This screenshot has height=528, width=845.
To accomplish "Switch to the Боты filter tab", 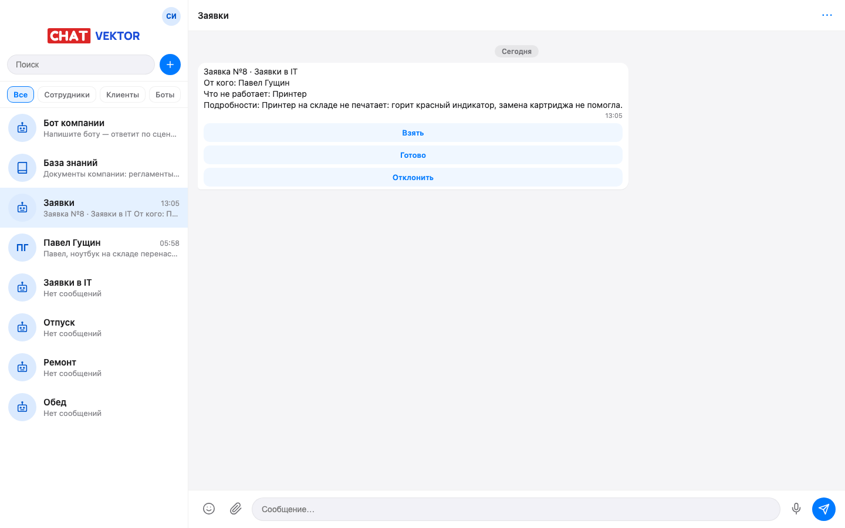I will coord(165,94).
